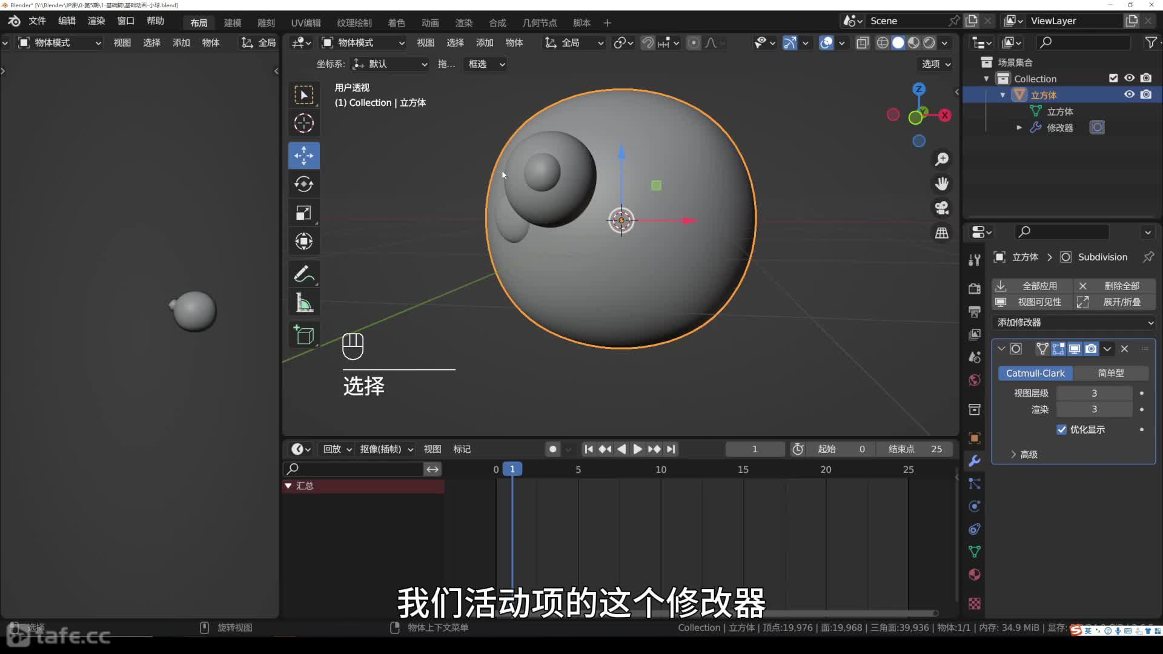
Task: Toggle modifier render camera button
Action: 1091,349
